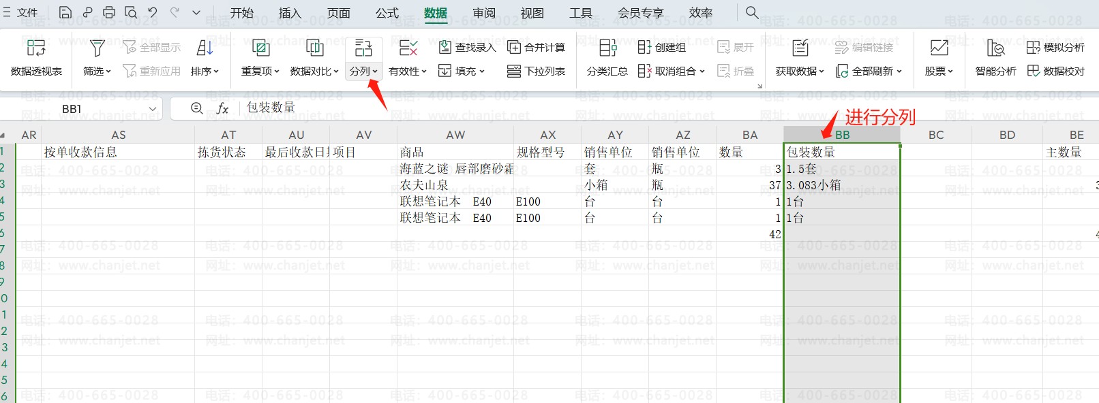
Task: Insert a 数据透视表 pivot table
Action: [x=36, y=58]
